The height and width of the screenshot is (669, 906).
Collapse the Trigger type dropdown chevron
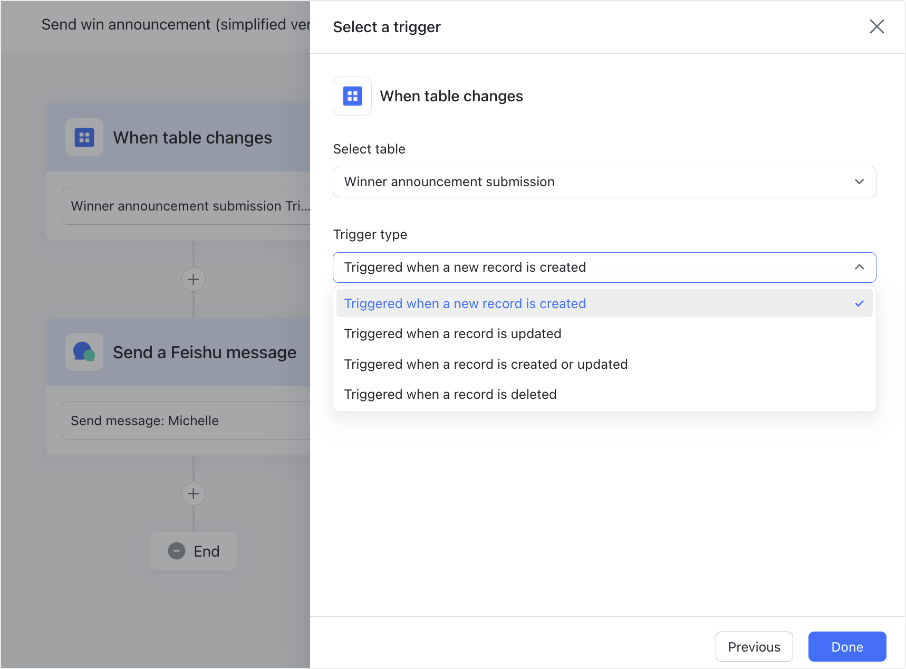coord(859,267)
